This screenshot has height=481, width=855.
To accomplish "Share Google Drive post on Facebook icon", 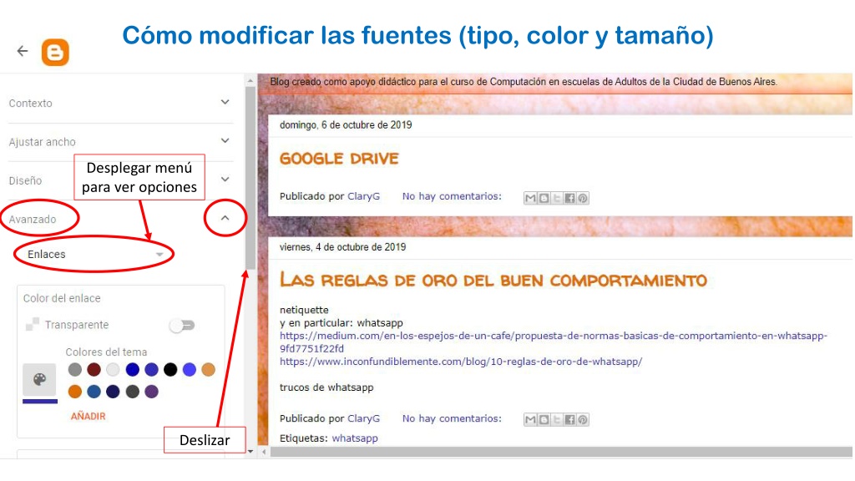I will point(569,198).
